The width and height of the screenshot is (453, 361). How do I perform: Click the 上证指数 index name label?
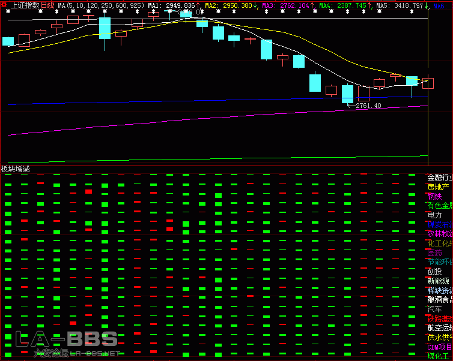(25, 5)
